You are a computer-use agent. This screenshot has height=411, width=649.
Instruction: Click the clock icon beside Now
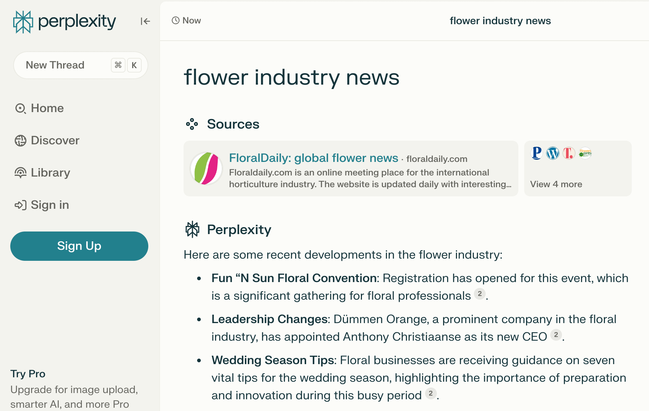(176, 21)
